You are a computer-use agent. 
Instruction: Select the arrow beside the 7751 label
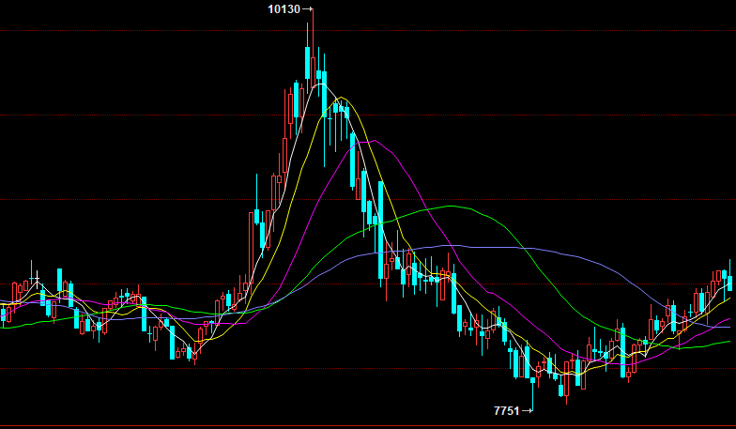(x=528, y=411)
